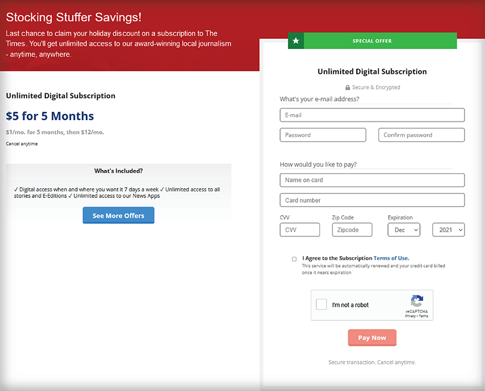Click the lock icon beside Secure & Encrypted
The height and width of the screenshot is (391, 485).
click(348, 87)
